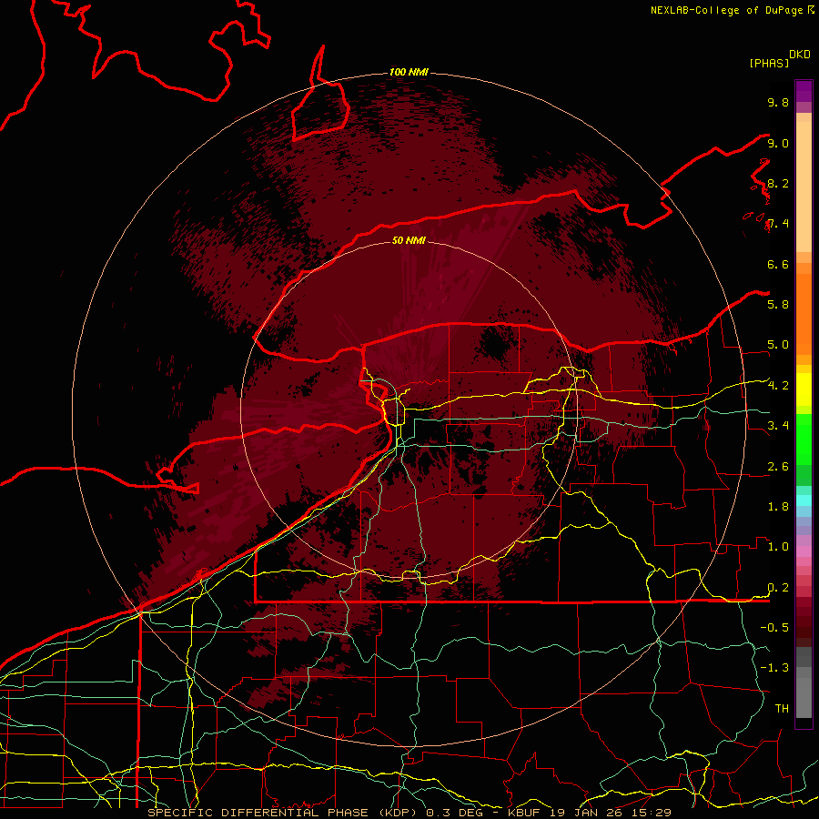
Task: Pick the purple top band of color scale
Action: pyautogui.click(x=804, y=91)
